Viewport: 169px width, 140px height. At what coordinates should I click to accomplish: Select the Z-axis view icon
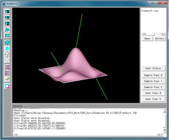pyautogui.click(x=7, y=24)
